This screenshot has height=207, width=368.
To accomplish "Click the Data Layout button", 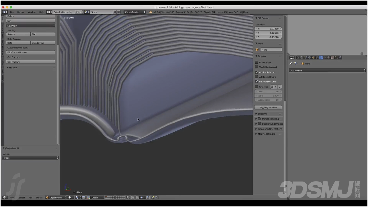I will pos(43,43).
